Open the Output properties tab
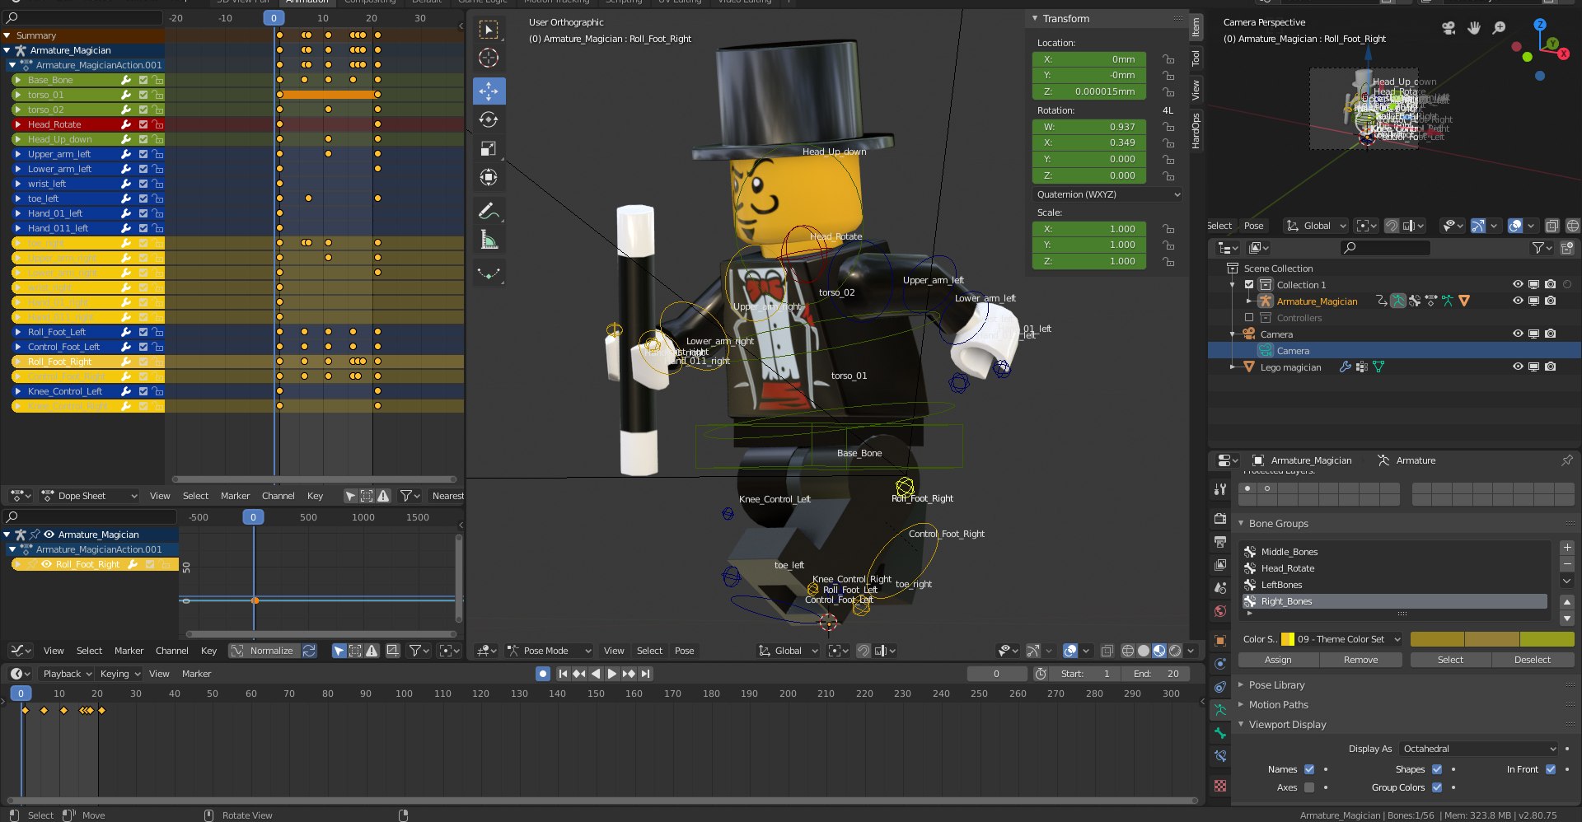This screenshot has width=1582, height=822. (x=1220, y=542)
